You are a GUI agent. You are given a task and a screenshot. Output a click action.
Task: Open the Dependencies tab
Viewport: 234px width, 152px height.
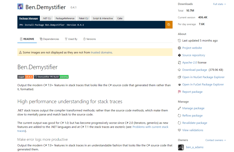click(x=49, y=39)
